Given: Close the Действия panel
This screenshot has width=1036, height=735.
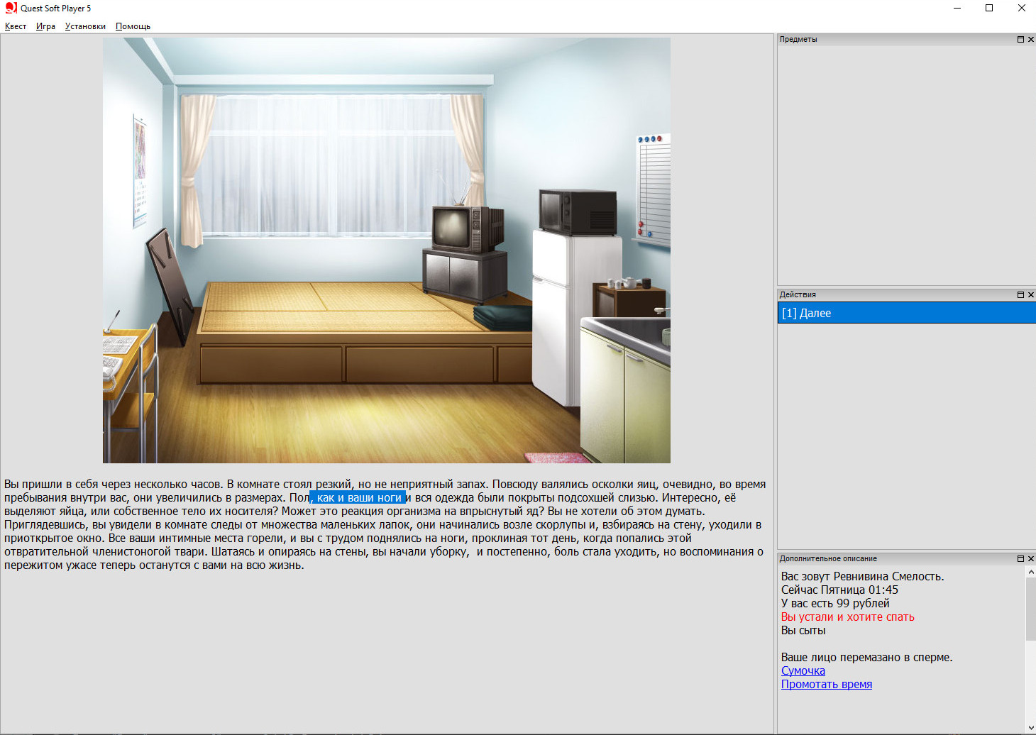Looking at the screenshot, I should pyautogui.click(x=1031, y=294).
